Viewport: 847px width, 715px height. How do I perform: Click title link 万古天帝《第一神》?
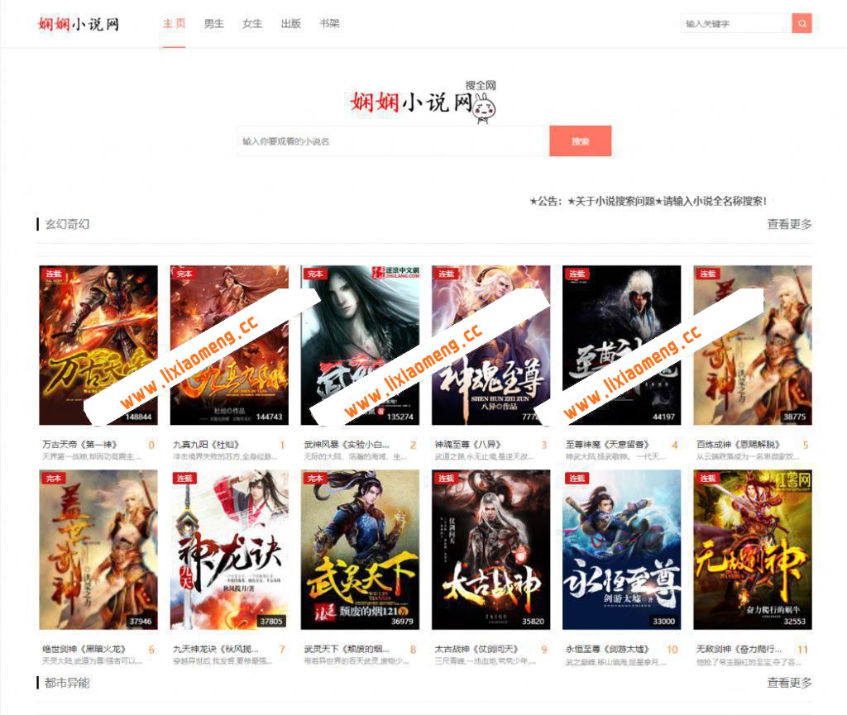[79, 445]
